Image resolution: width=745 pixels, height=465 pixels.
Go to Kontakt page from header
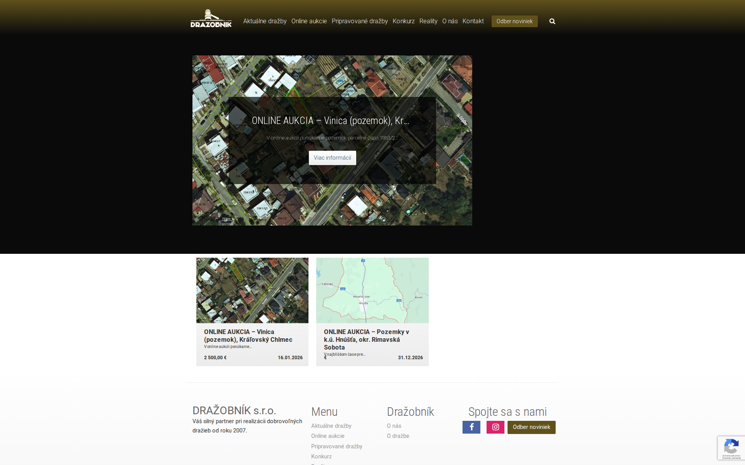(473, 21)
